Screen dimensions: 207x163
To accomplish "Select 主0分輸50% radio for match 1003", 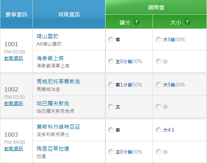I will [x=111, y=152].
